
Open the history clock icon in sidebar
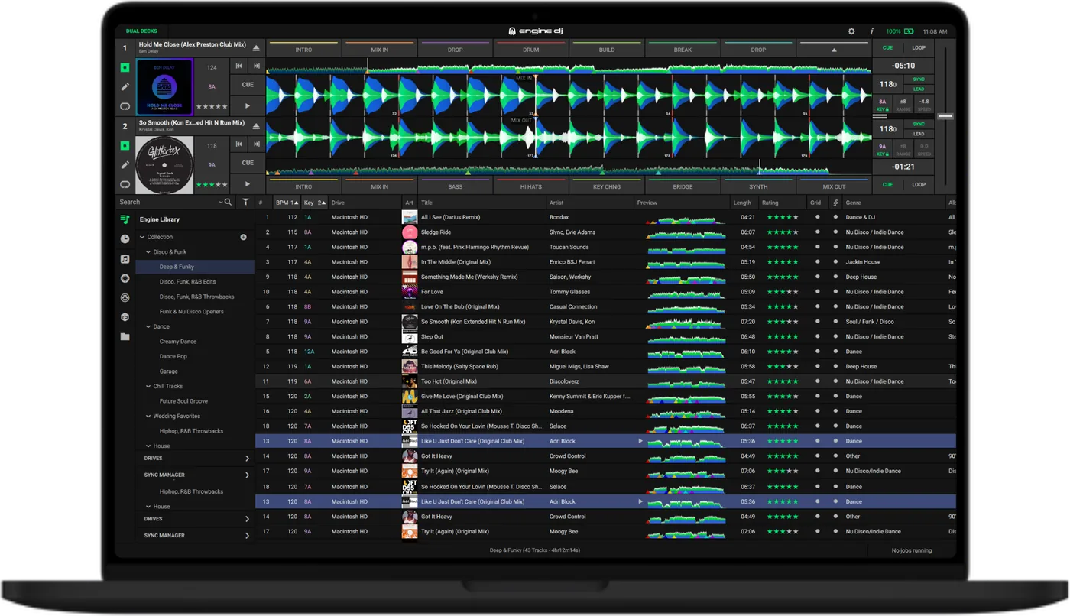point(125,239)
